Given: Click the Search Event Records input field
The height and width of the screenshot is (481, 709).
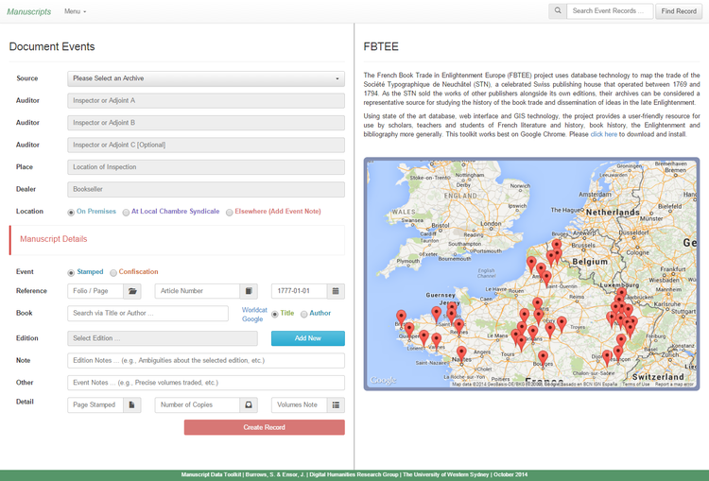Looking at the screenshot, I should point(610,11).
